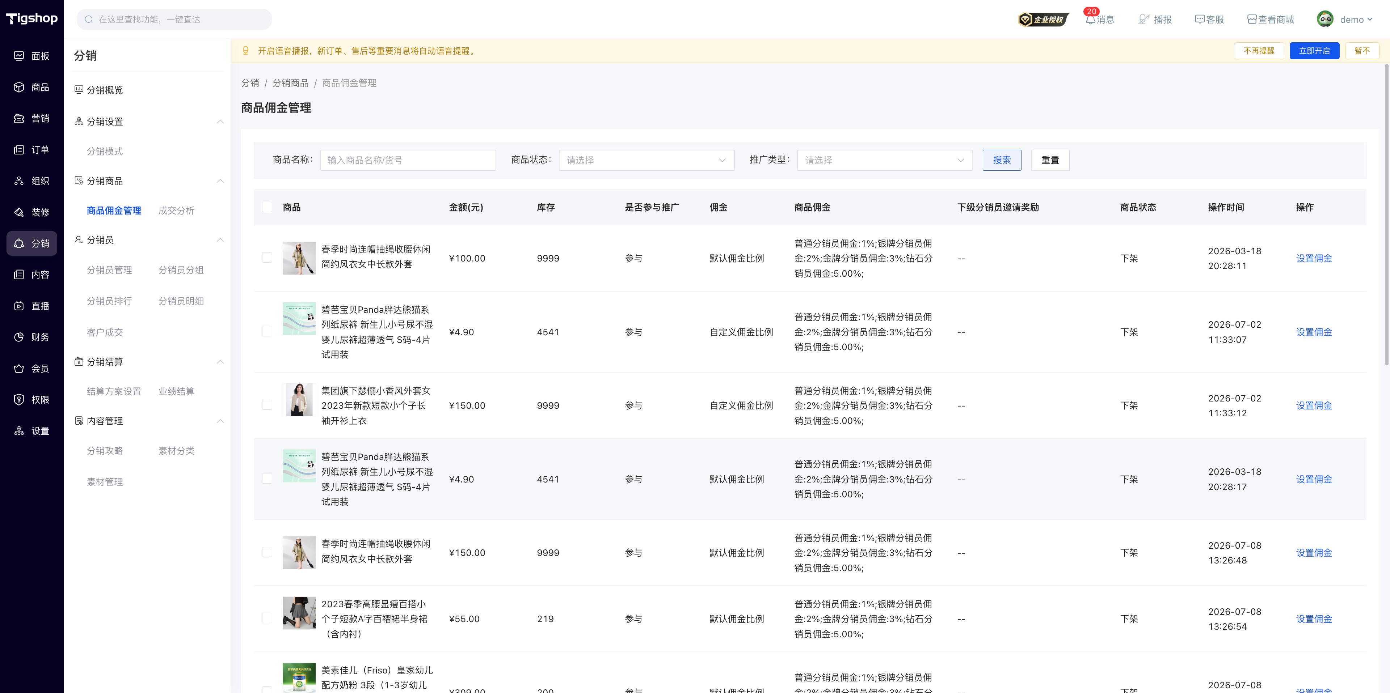Click 设置佣金 link for ¥55.00 skirt
1390x693 pixels.
1313,619
